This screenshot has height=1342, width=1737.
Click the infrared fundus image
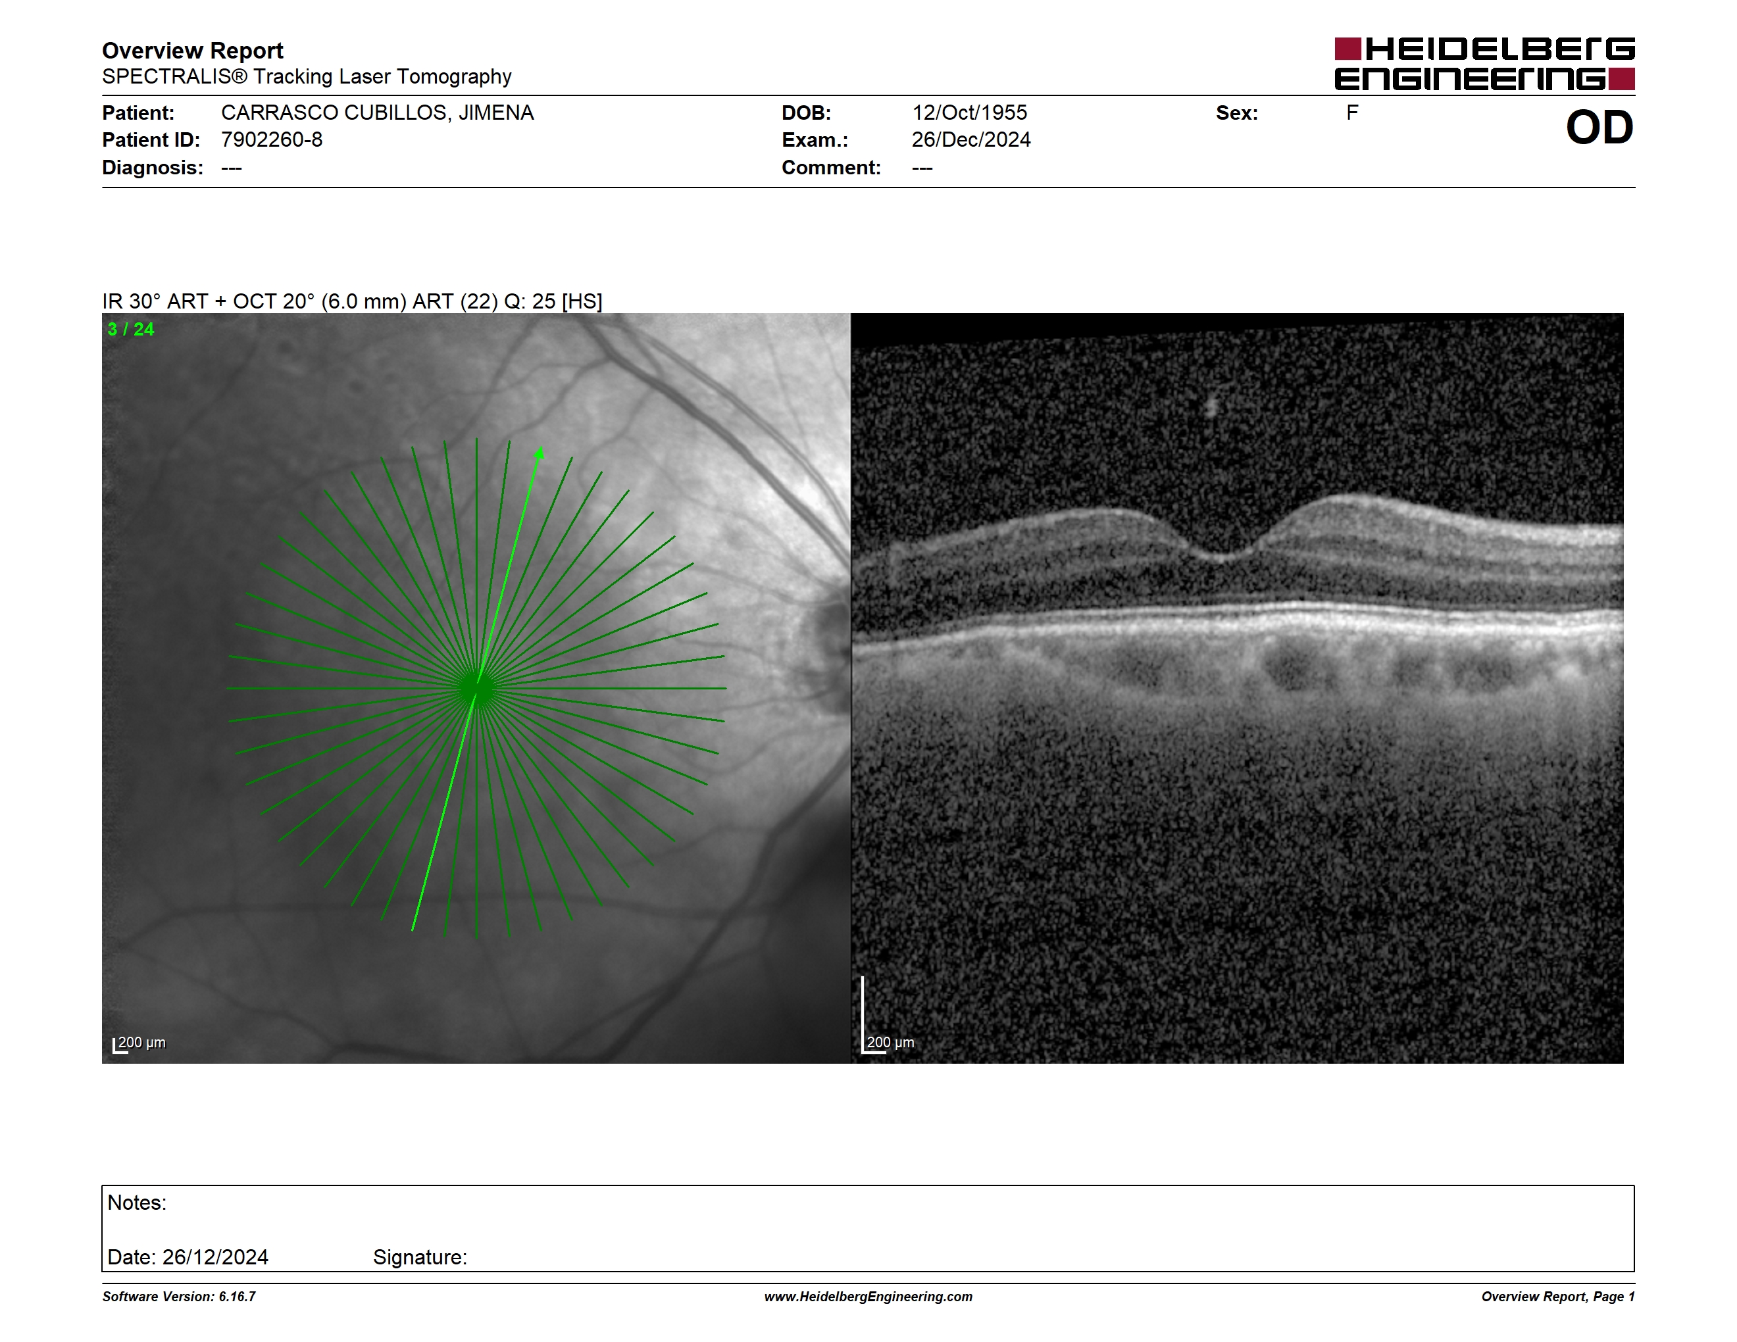click(x=476, y=687)
